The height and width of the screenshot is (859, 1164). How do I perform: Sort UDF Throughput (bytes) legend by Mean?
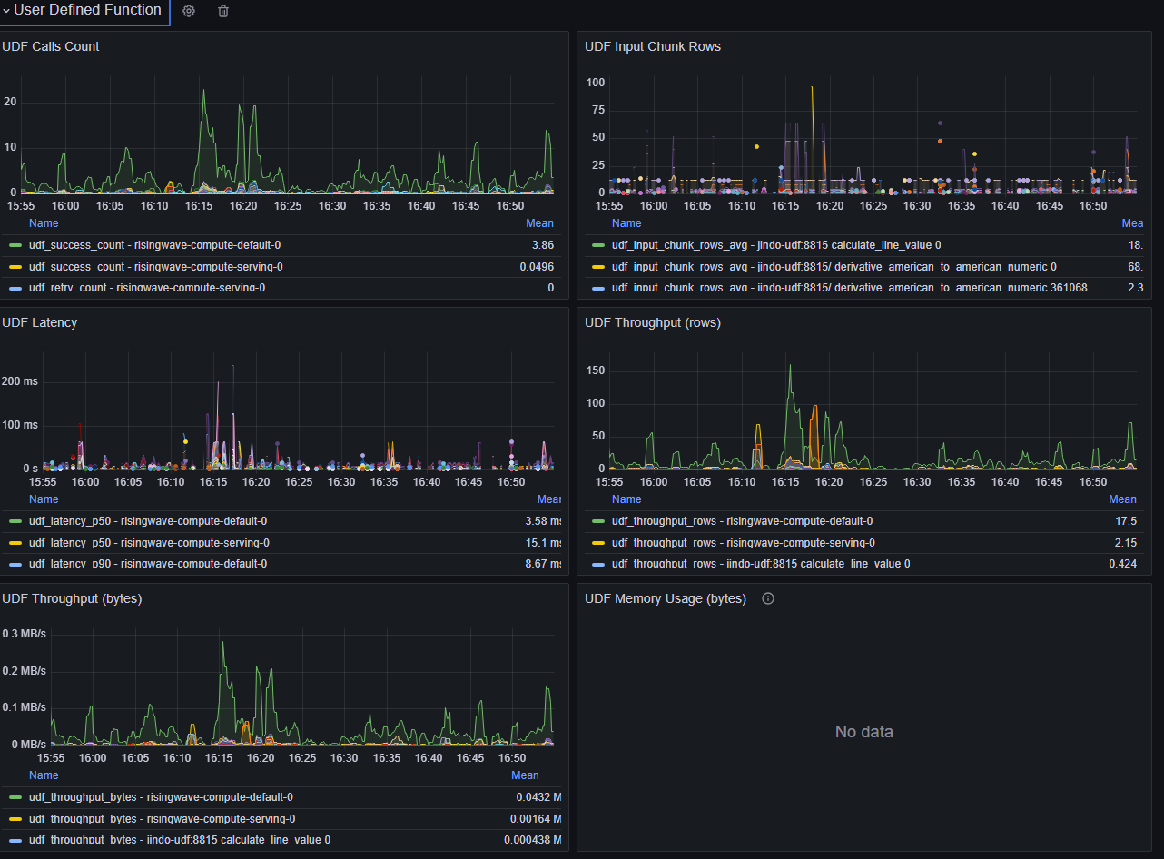coord(525,775)
